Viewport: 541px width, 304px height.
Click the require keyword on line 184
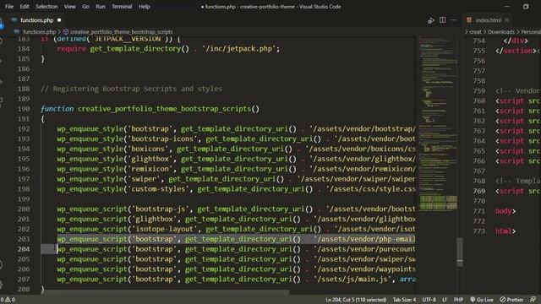71,49
